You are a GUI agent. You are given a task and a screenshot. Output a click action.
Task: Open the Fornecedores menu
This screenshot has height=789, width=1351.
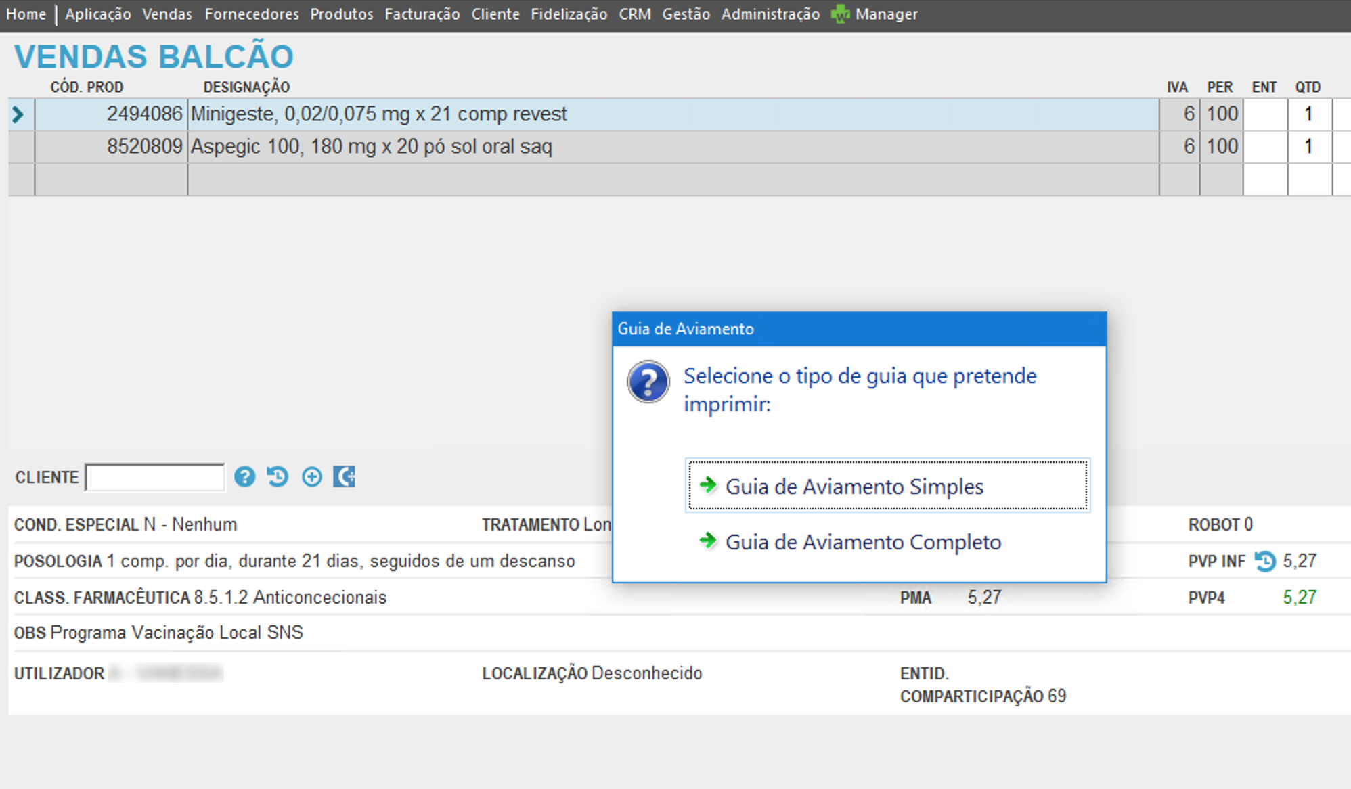251,14
